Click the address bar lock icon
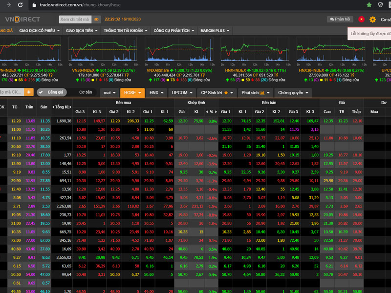 point(34,5)
